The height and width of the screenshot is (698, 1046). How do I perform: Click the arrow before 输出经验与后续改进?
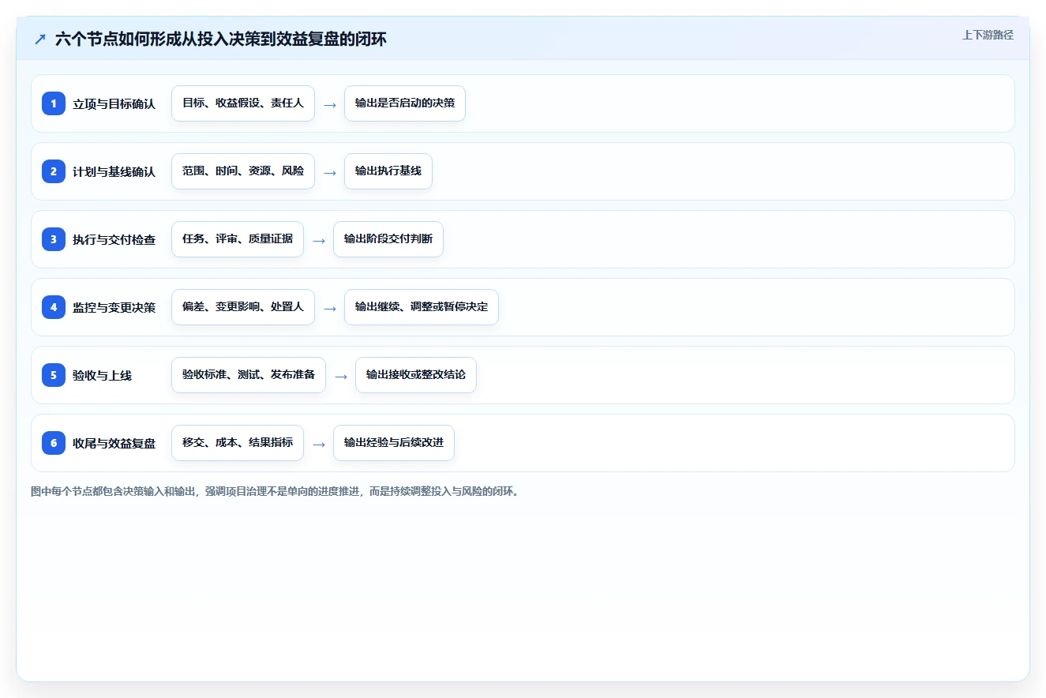click(319, 444)
